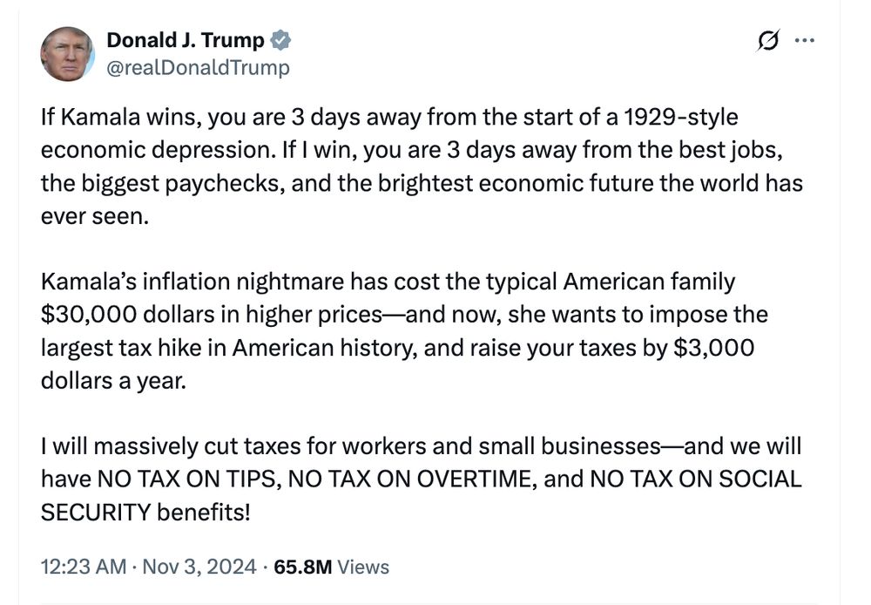
Task: Open the profile avatar photo
Action: click(67, 54)
